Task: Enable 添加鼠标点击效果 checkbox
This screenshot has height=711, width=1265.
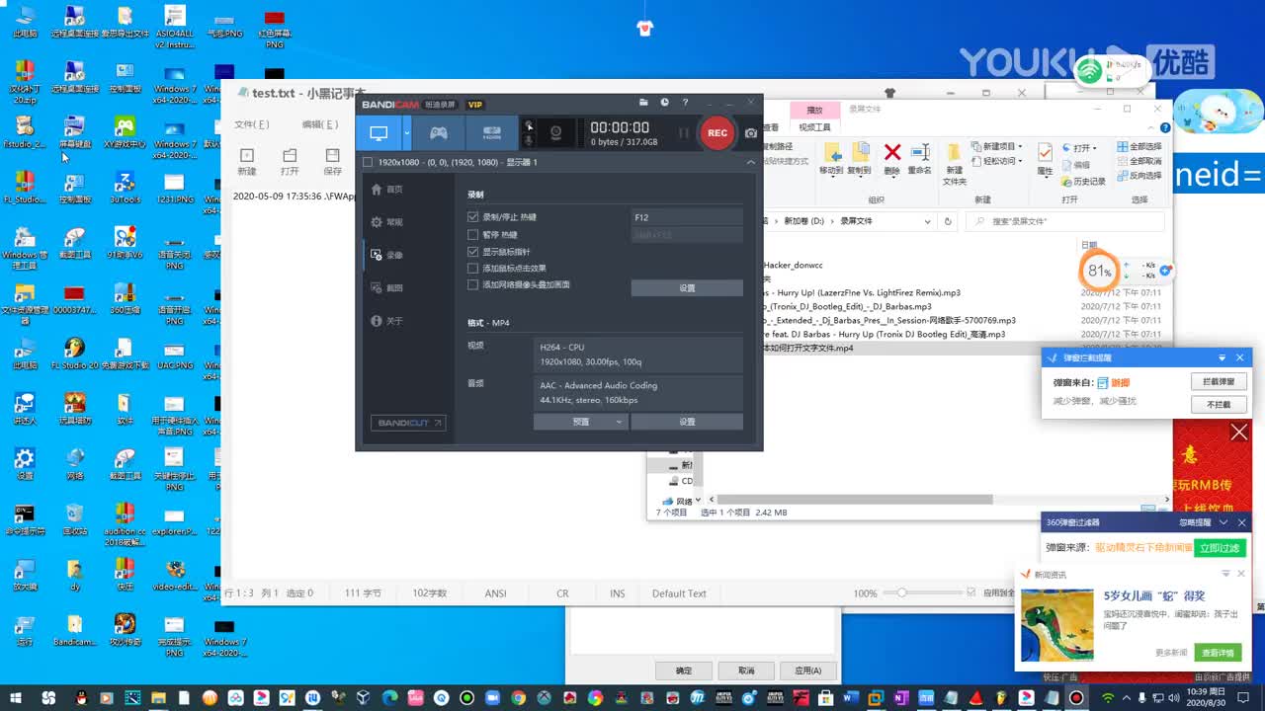Action: [x=471, y=268]
